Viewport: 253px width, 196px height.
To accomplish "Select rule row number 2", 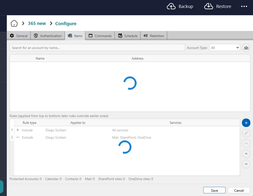I will tap(12, 137).
